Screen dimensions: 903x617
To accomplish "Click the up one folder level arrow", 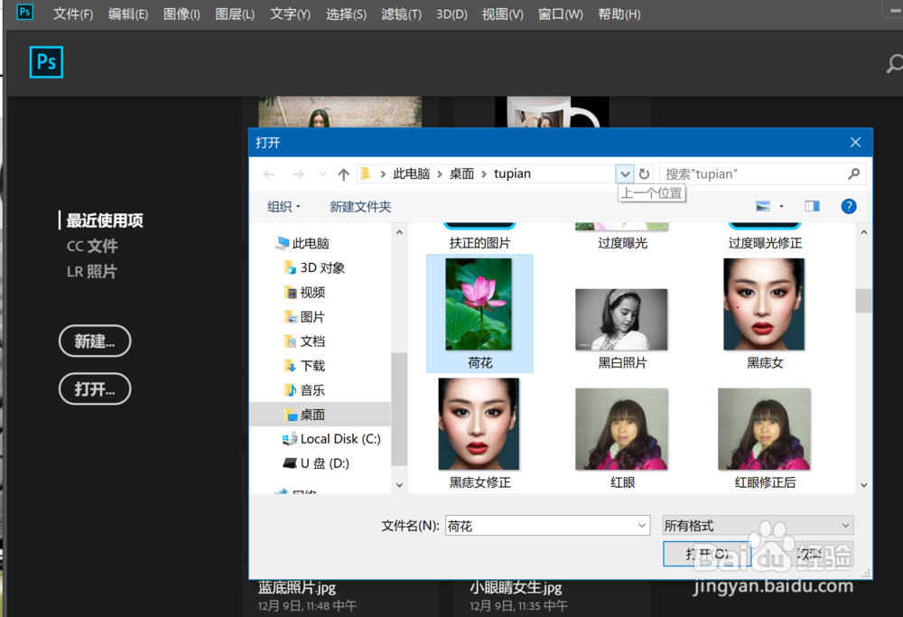I will (343, 173).
